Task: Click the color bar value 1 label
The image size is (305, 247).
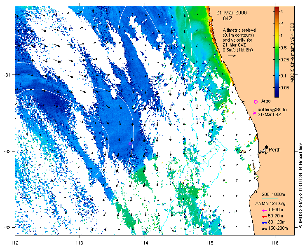Action: [282, 35]
